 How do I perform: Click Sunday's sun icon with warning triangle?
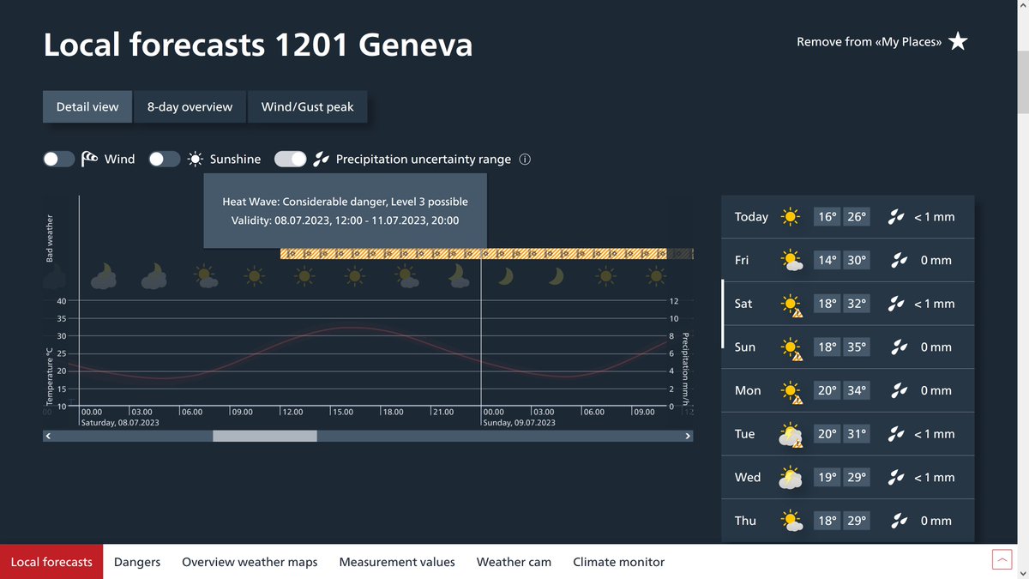791,347
